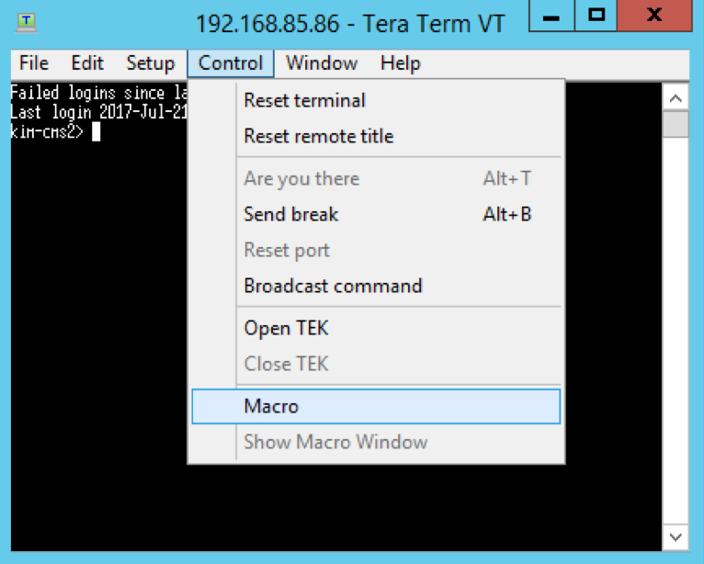Open the Help menu

pos(400,63)
